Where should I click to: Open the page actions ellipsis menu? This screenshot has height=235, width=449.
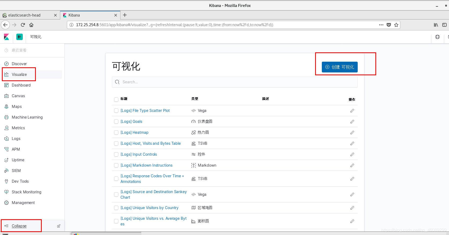(x=381, y=25)
